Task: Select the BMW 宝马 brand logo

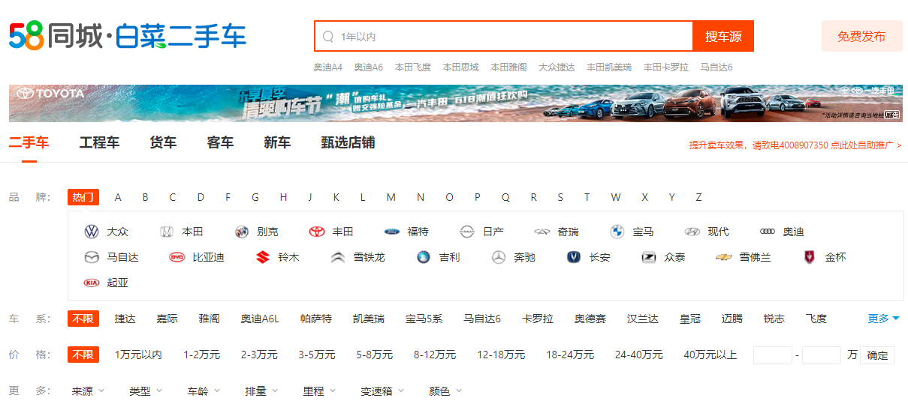Action: 617,232
